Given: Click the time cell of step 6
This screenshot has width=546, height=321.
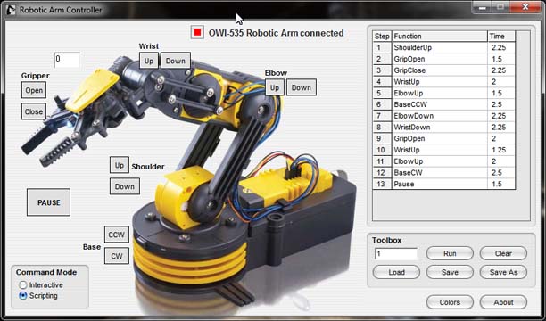Looking at the screenshot, I should [501, 104].
